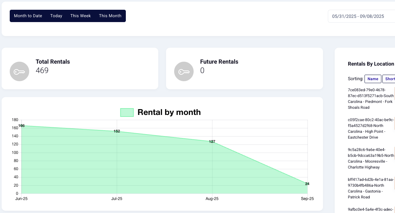Toggle the green Rental by month legend swatch

(127, 112)
